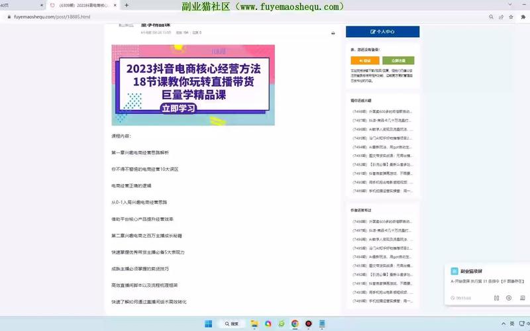The width and height of the screenshot is (530, 331).
Task: Click the recorder popup elapsed time display
Action: click(461, 298)
